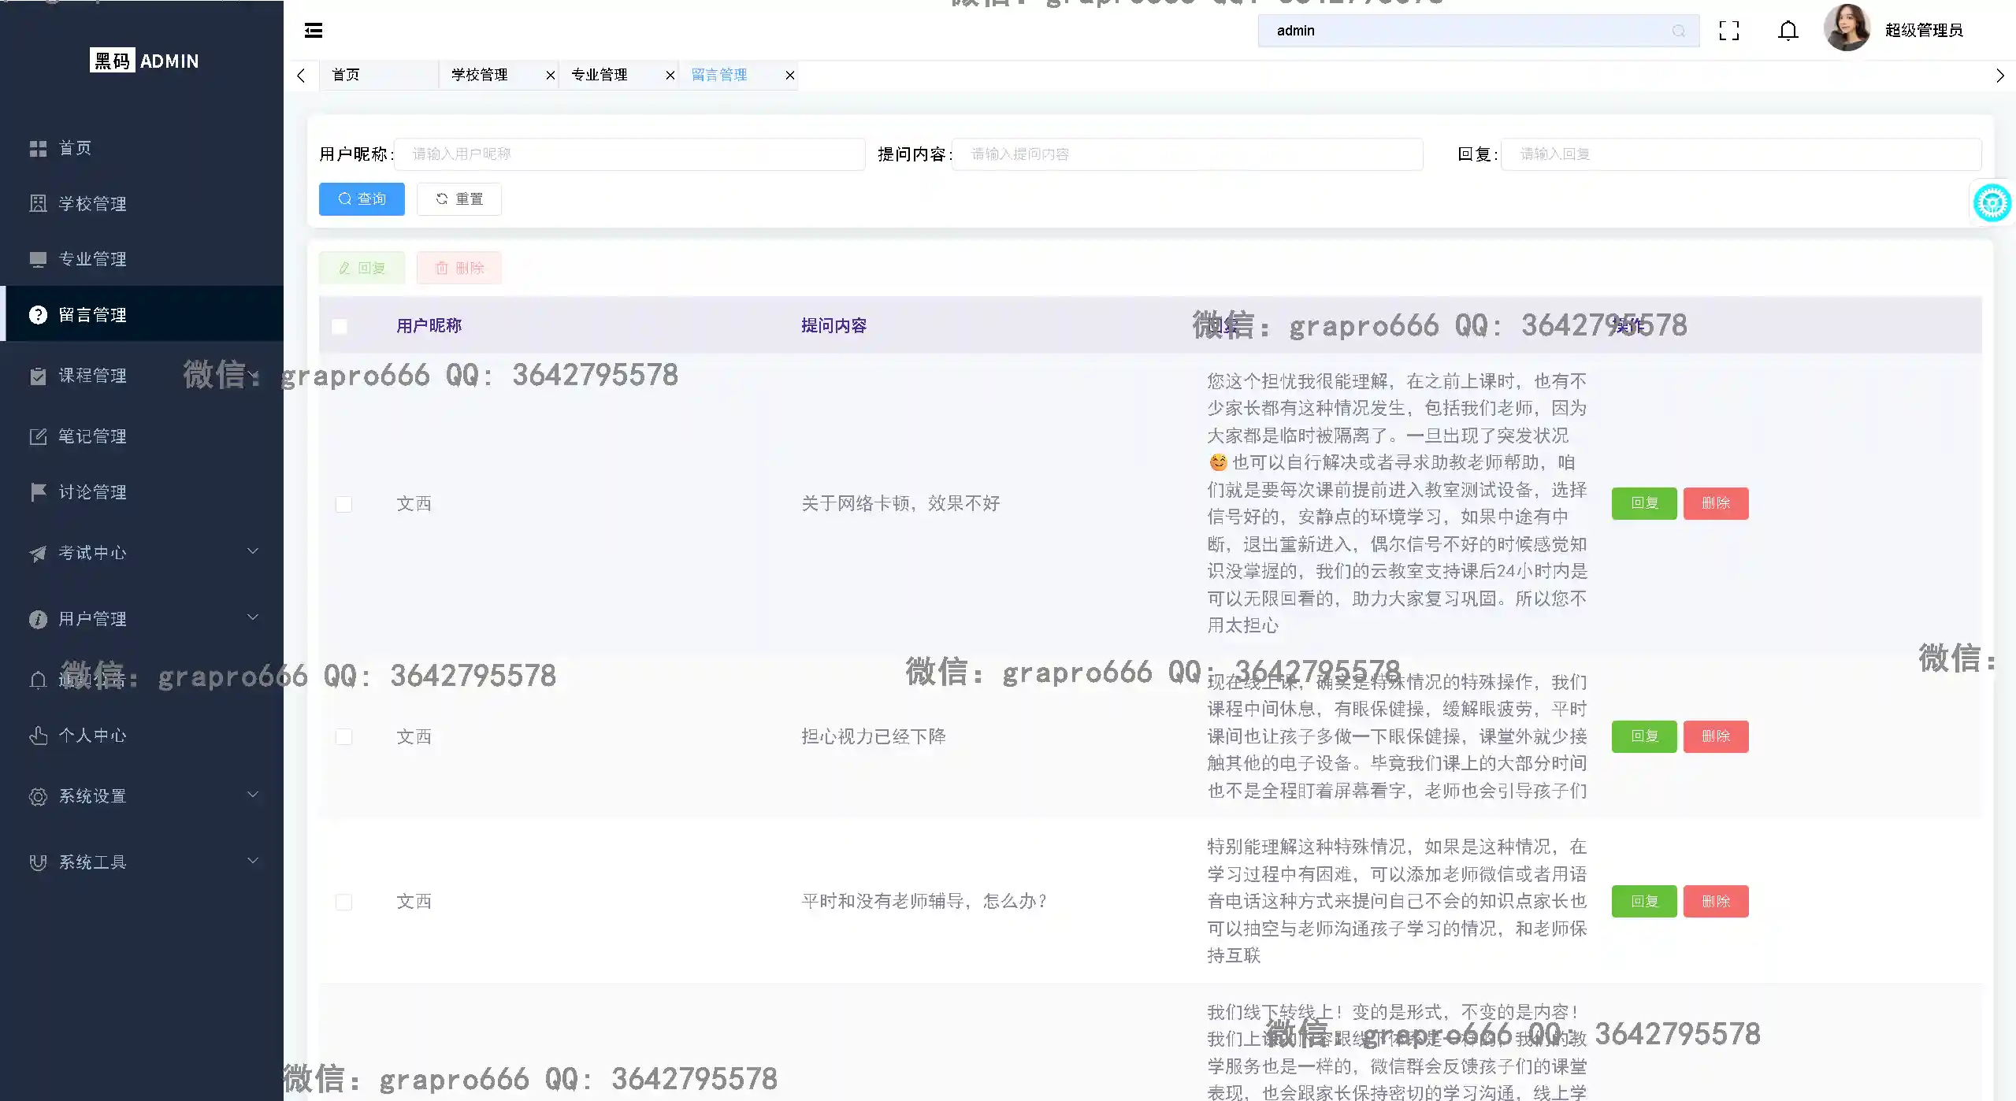Focus the 用户昵称 input field

point(629,154)
